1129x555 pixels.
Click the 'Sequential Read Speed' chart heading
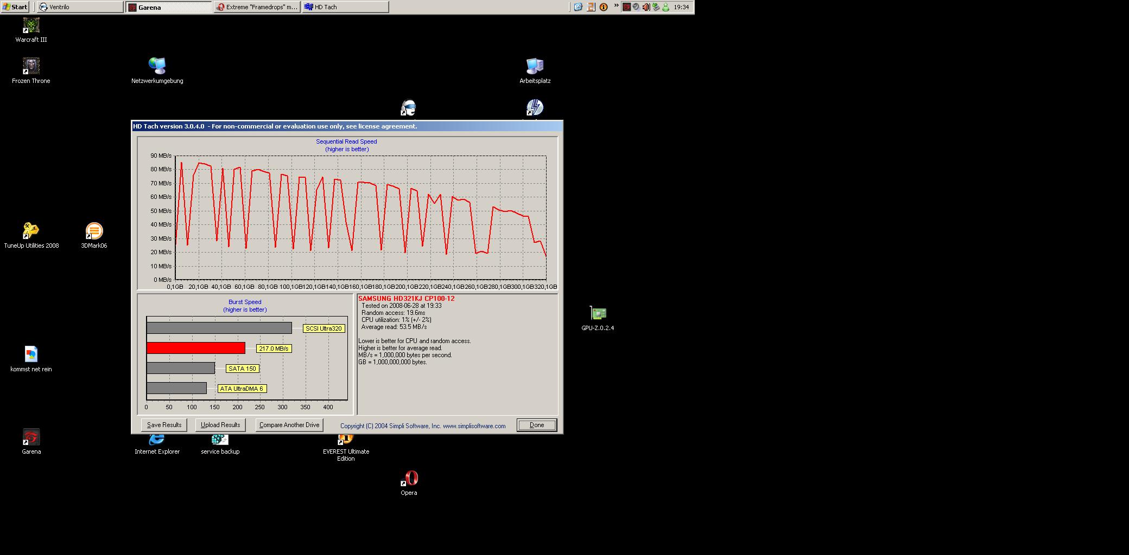346,141
